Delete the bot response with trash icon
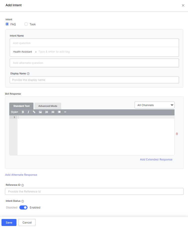Viewport: 188px width, 227px height. click(x=177, y=134)
